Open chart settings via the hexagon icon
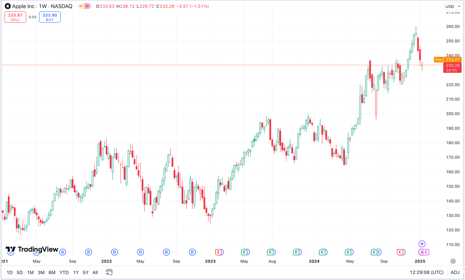The image size is (465, 280). pyautogui.click(x=453, y=261)
